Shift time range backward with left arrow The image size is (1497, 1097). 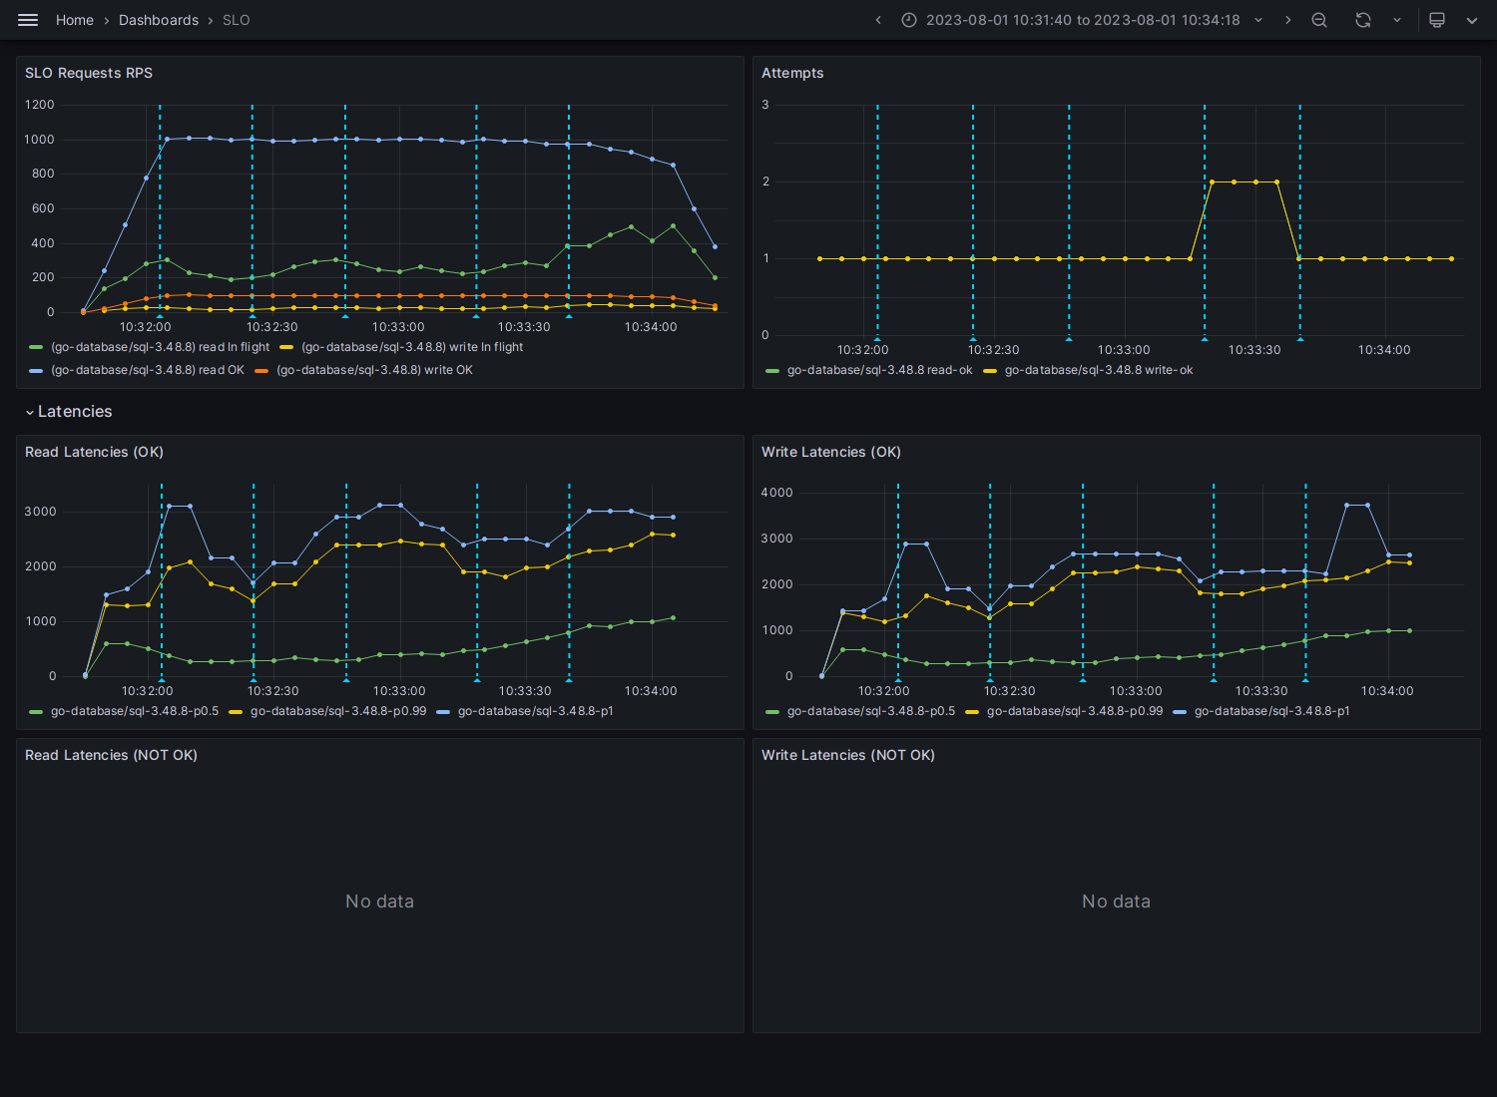coord(878,20)
